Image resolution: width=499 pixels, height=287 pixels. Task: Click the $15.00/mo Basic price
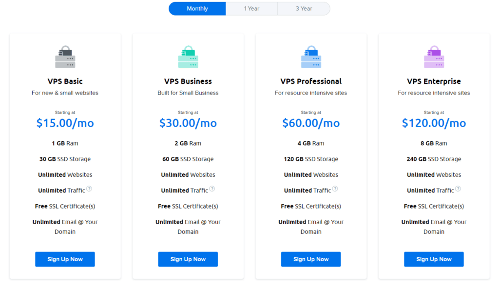click(65, 123)
